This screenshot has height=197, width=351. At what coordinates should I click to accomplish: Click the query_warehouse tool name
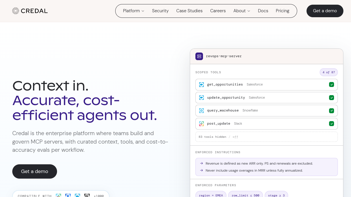223,110
